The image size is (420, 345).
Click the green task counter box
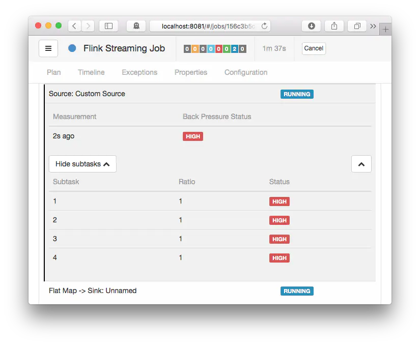pos(227,49)
